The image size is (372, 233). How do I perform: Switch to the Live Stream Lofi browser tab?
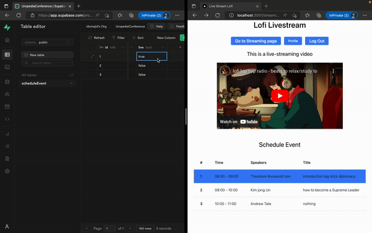coord(230,6)
